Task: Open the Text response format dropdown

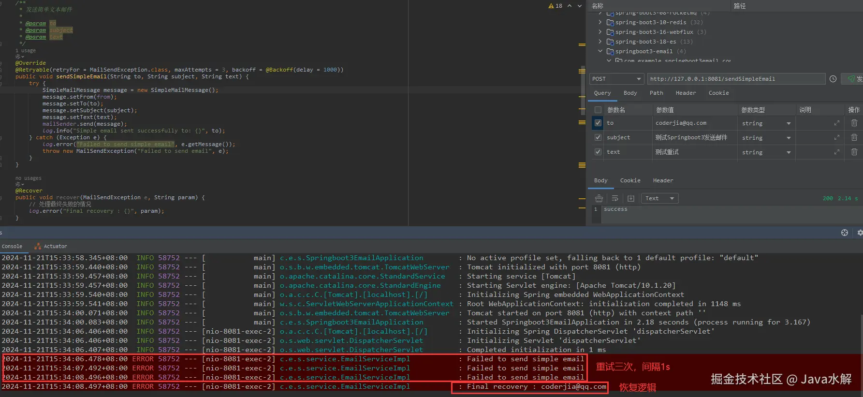Action: 659,198
